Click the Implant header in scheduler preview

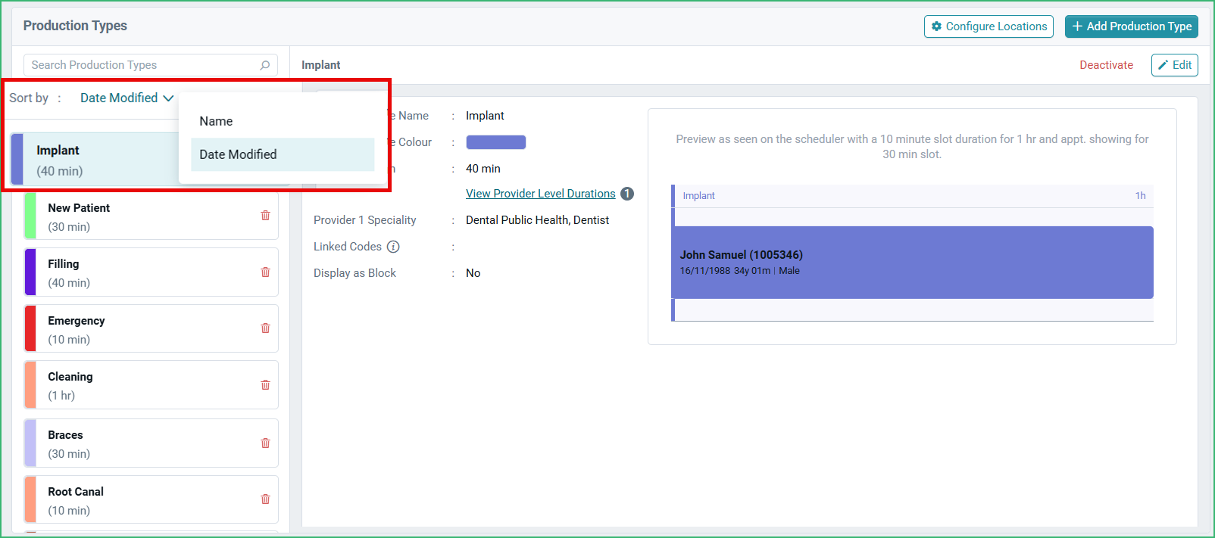tap(698, 196)
